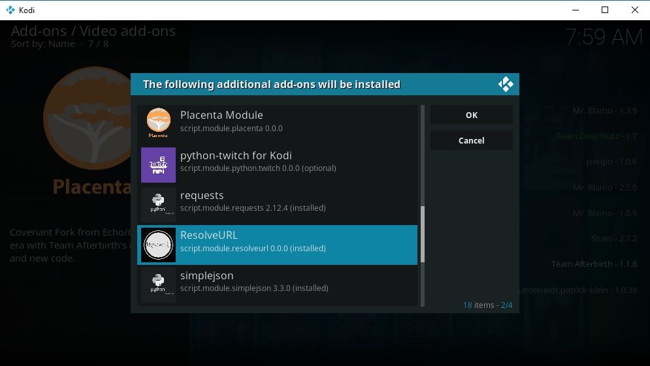Click Shani - 2.7.2 in background list
The width and height of the screenshot is (650, 366).
614,239
